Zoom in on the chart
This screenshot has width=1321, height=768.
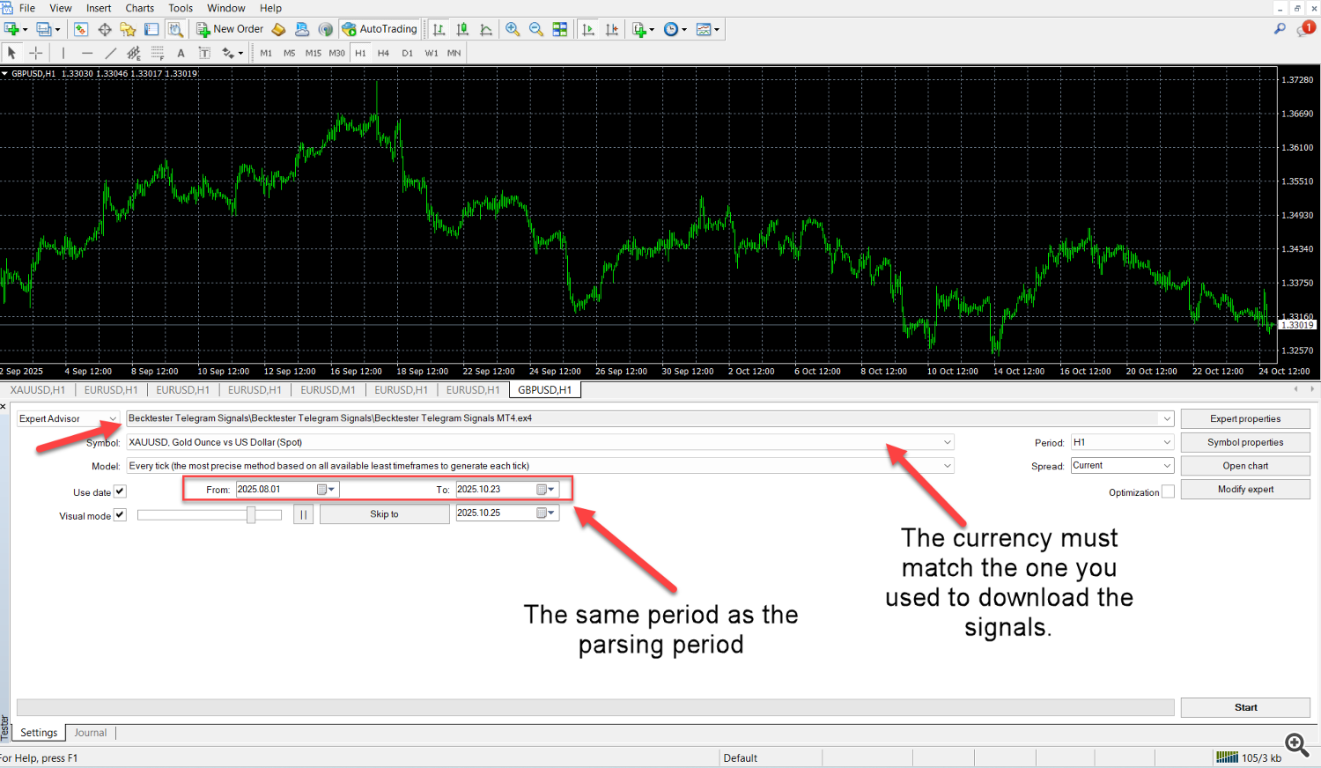coord(513,29)
